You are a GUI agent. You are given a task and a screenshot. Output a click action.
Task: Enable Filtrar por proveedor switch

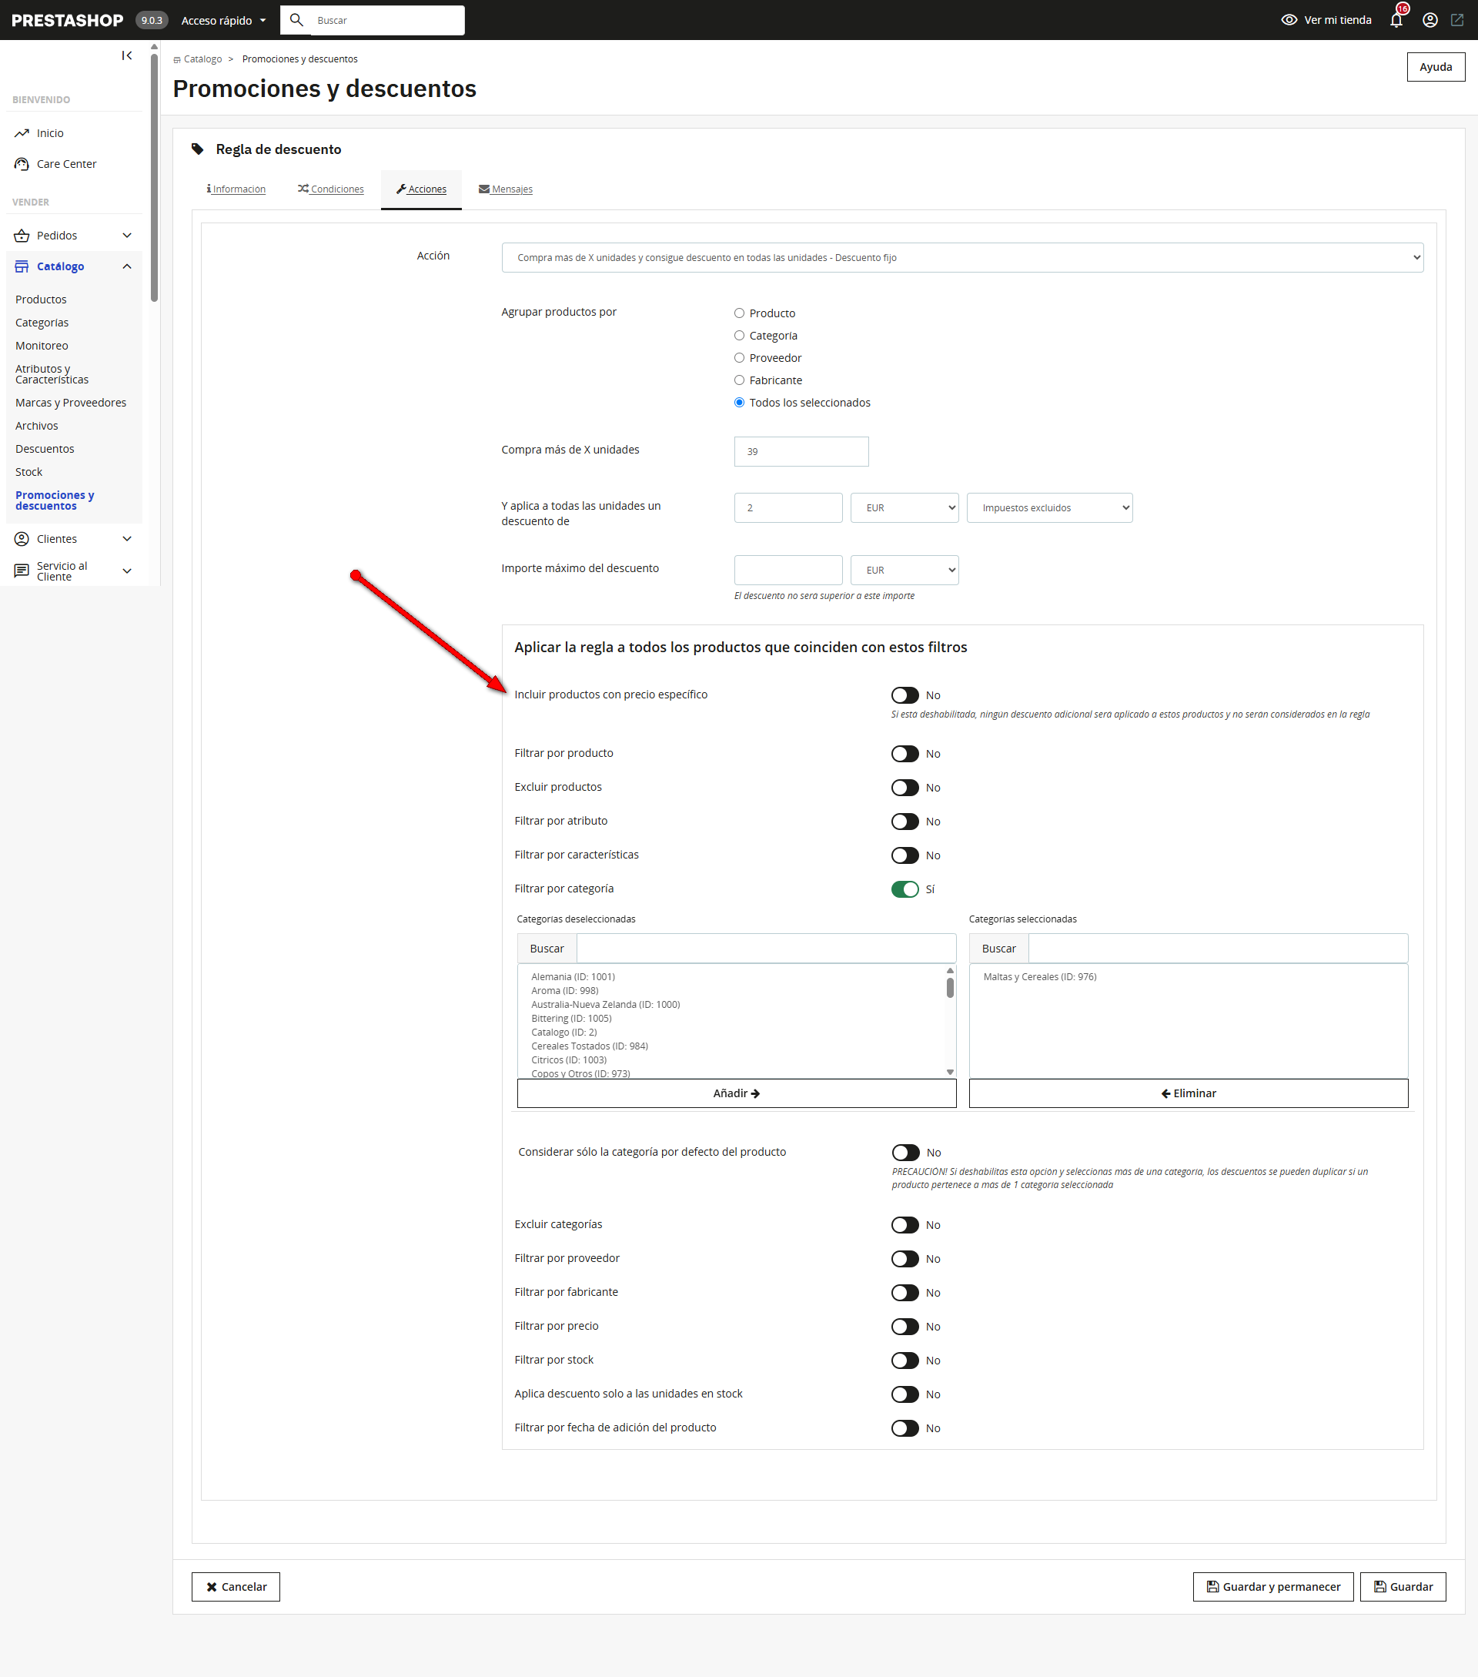(x=905, y=1259)
